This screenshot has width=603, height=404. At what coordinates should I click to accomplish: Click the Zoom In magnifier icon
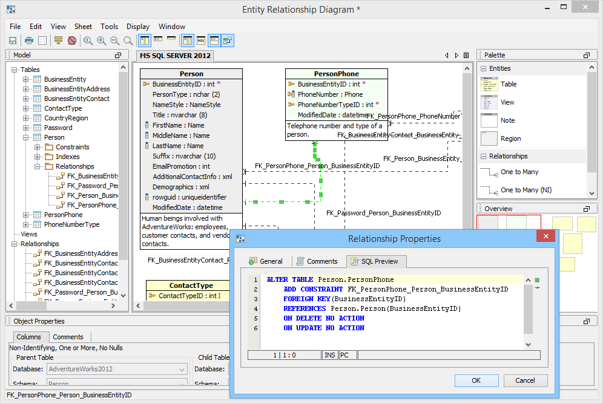[102, 41]
